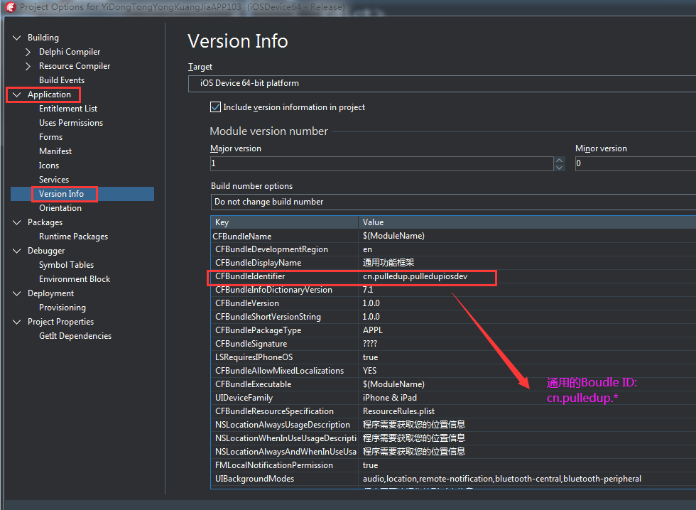The image size is (696, 510).
Task: Select the Uses Permissions page
Action: tap(71, 122)
